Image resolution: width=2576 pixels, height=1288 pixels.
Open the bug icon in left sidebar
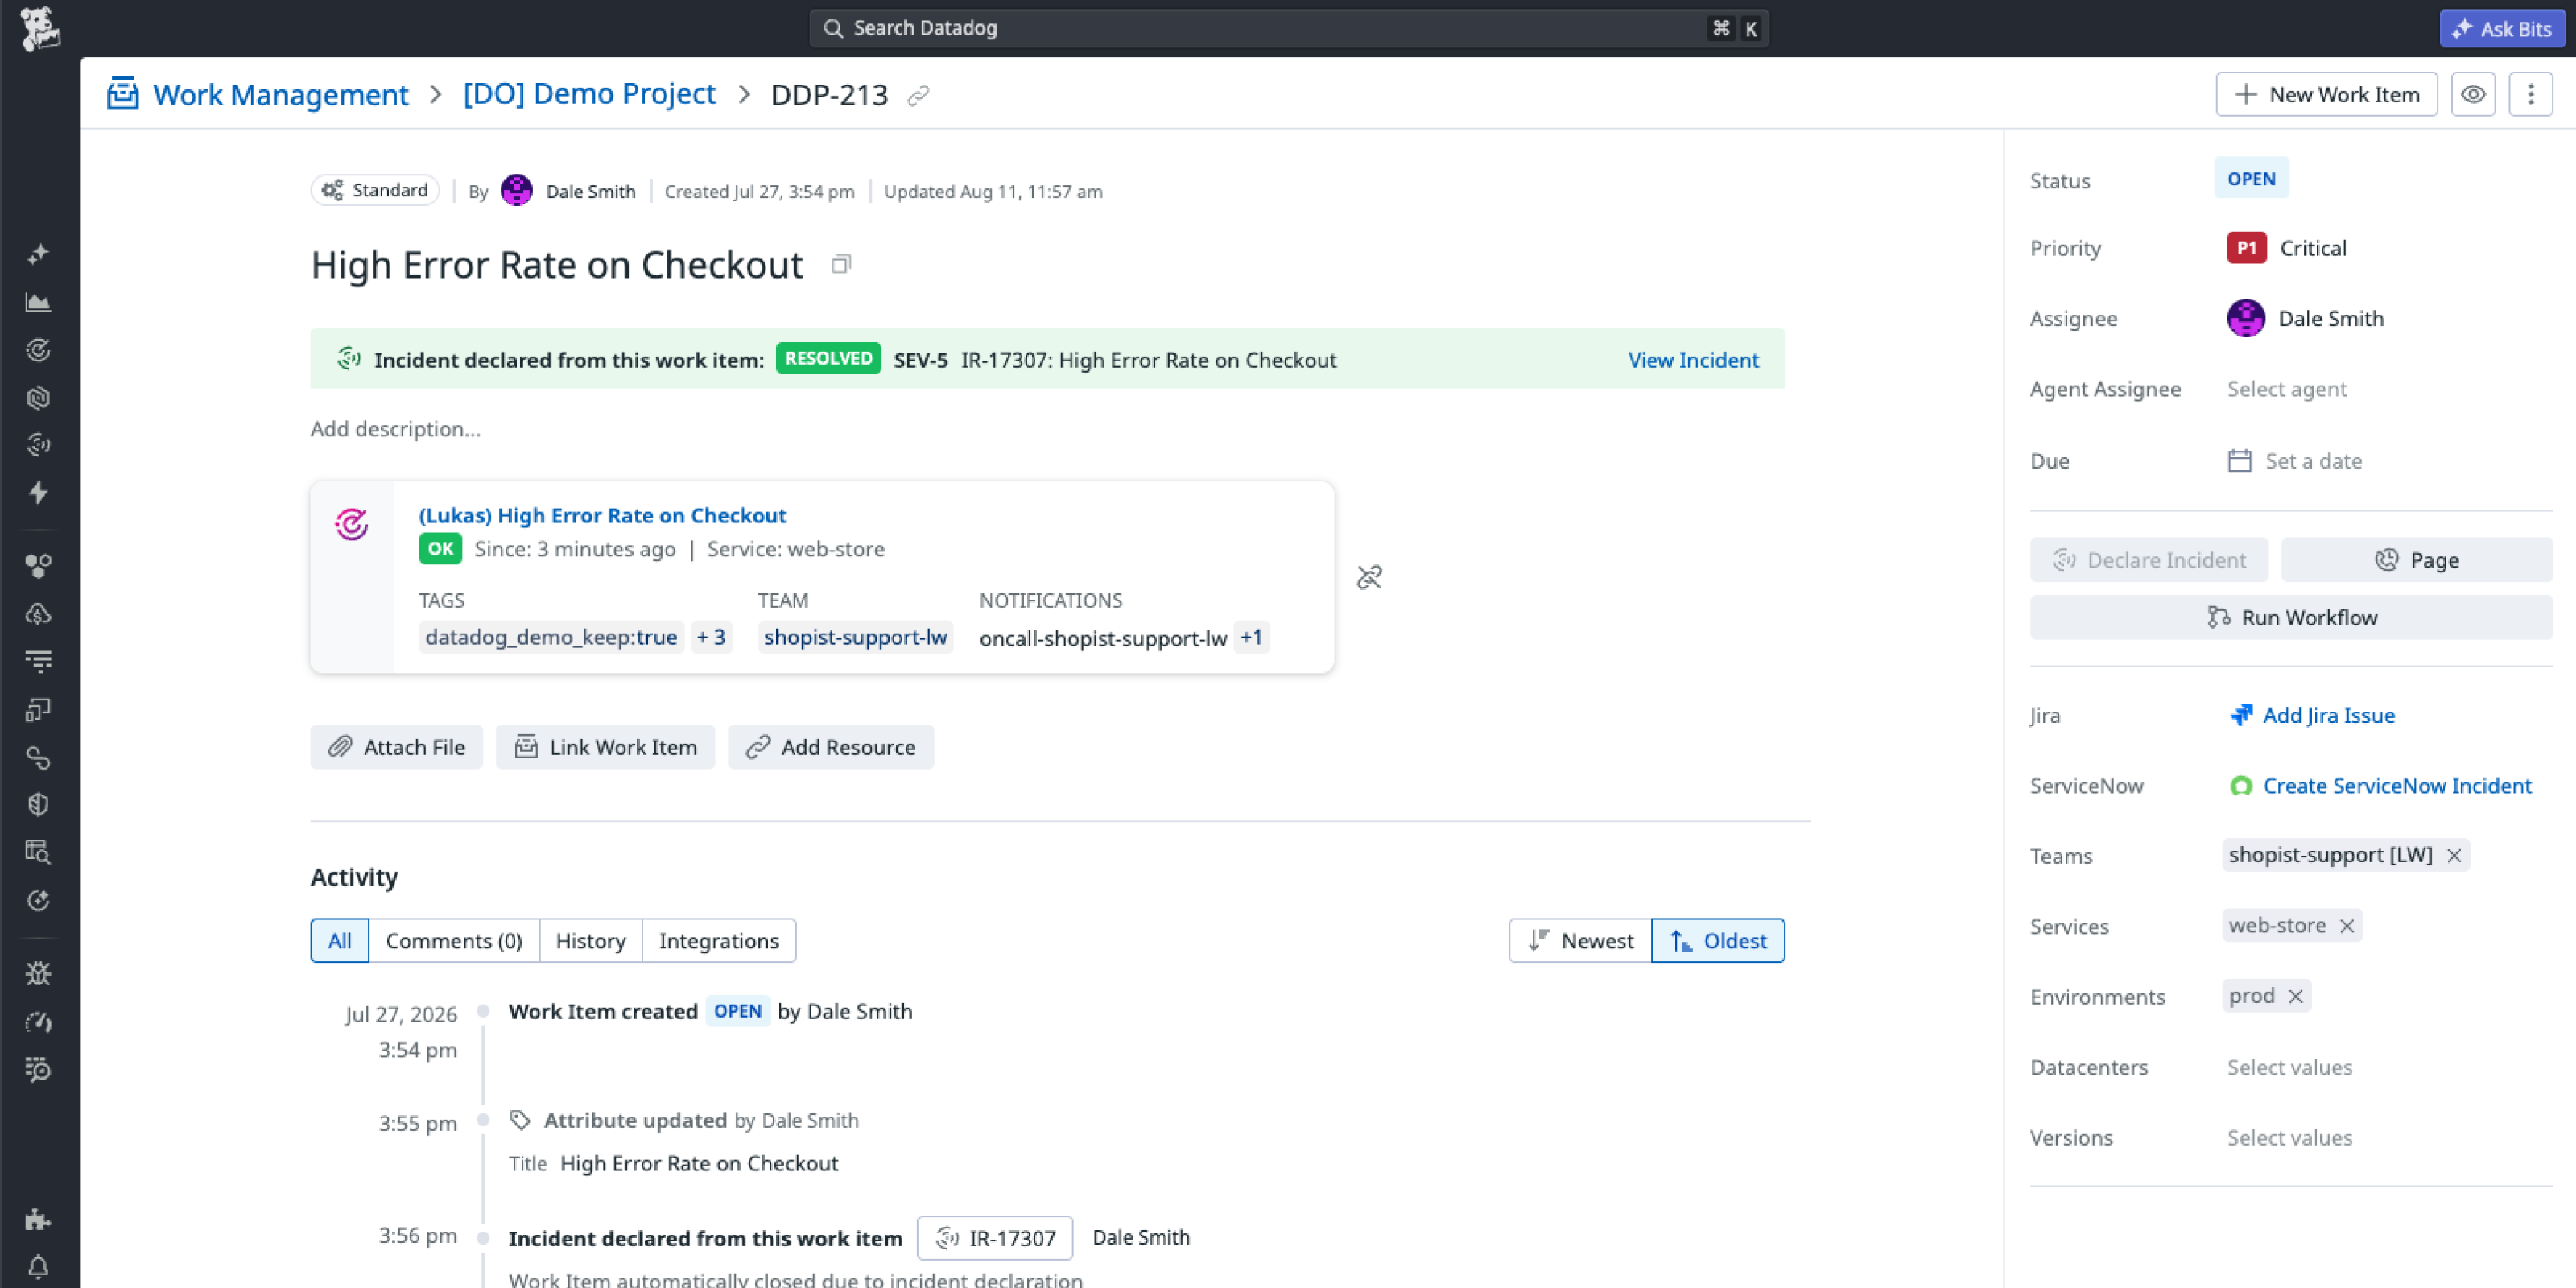tap(38, 973)
